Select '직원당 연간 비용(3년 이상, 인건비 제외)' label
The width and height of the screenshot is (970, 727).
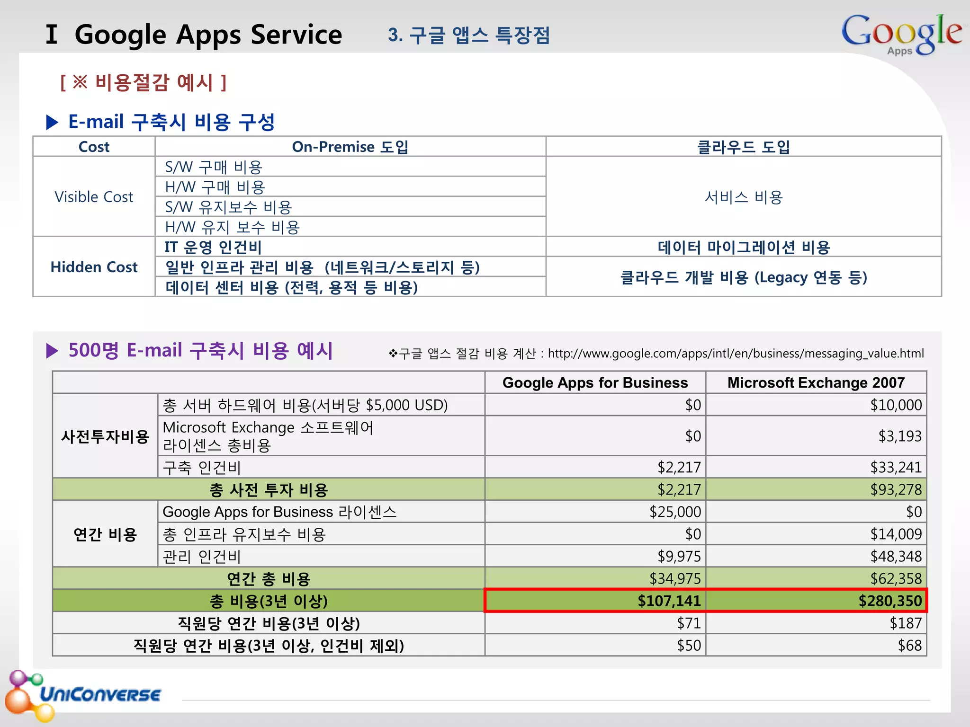point(269,645)
